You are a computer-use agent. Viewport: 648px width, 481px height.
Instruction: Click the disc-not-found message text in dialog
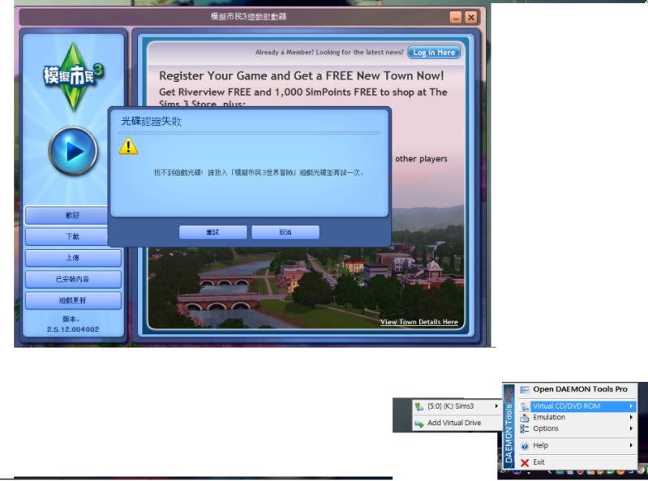click(x=258, y=173)
